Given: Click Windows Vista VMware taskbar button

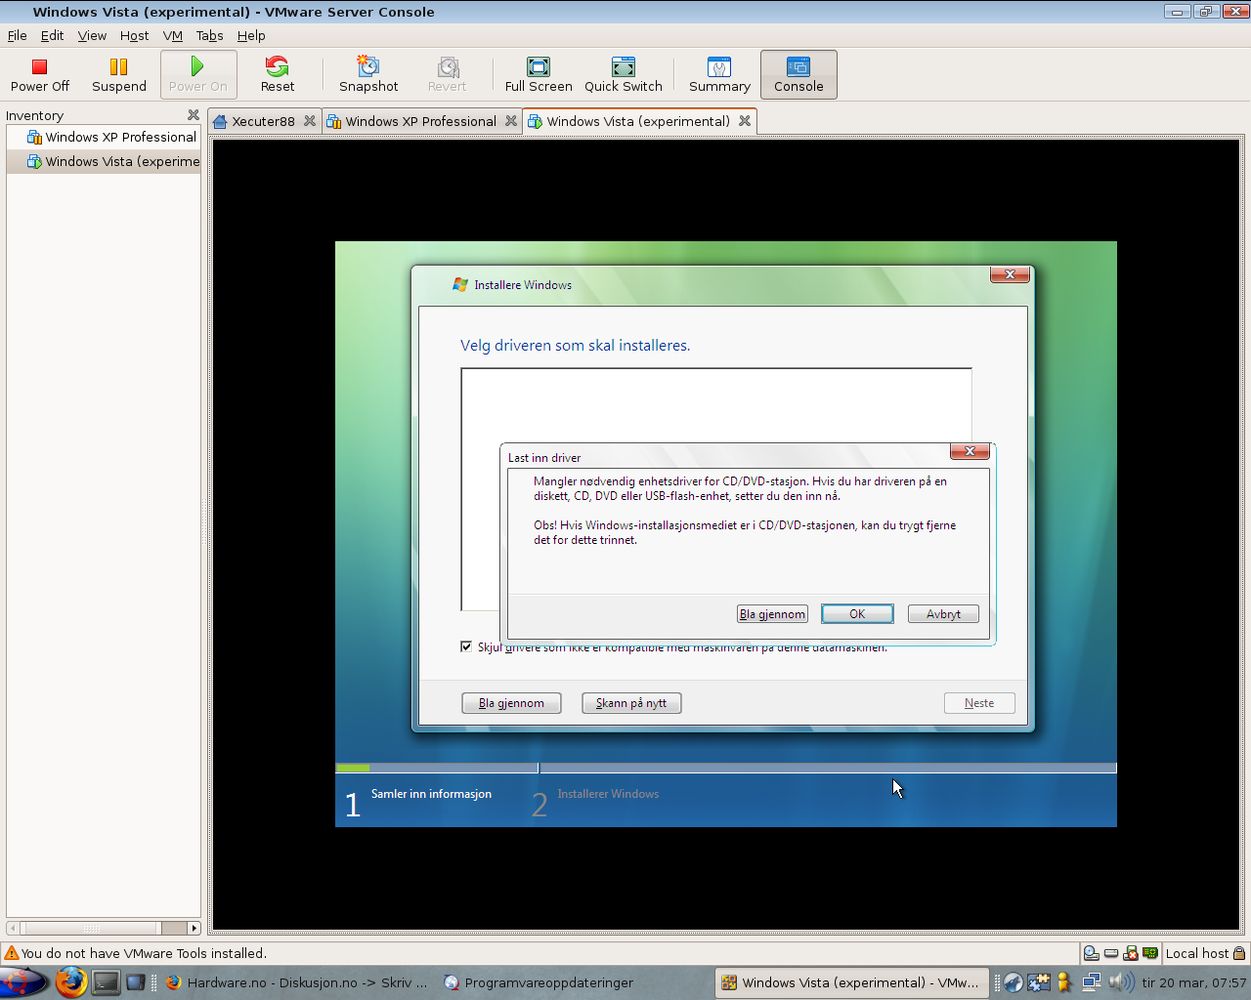Looking at the screenshot, I should click(x=851, y=982).
